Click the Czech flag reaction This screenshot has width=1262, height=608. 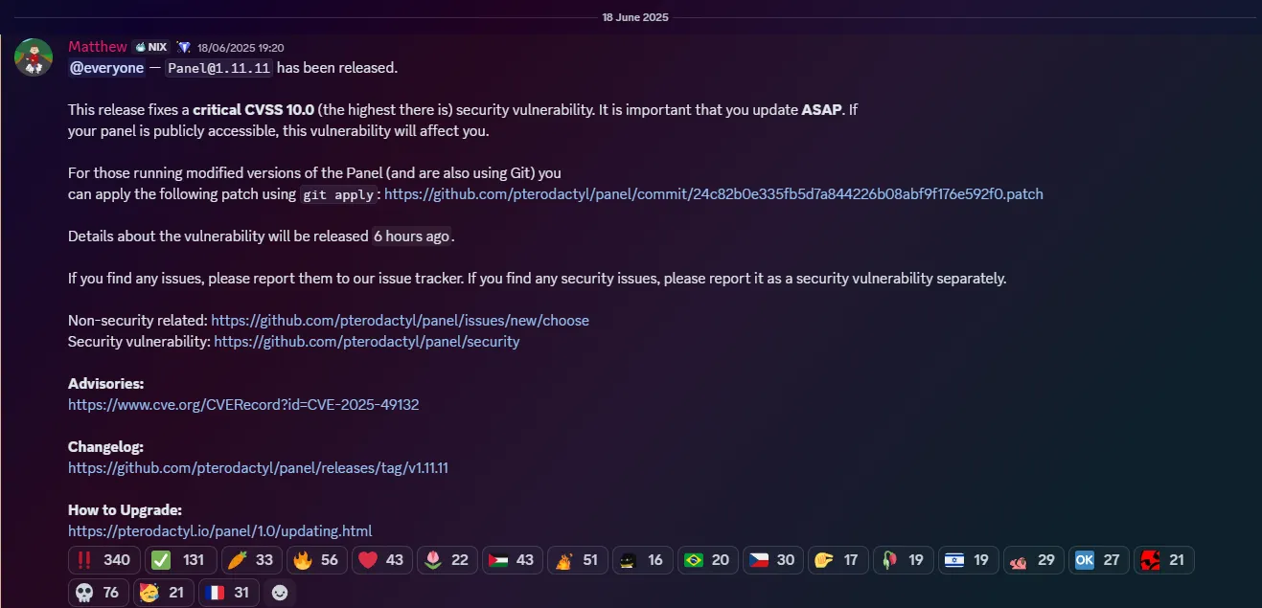[772, 560]
